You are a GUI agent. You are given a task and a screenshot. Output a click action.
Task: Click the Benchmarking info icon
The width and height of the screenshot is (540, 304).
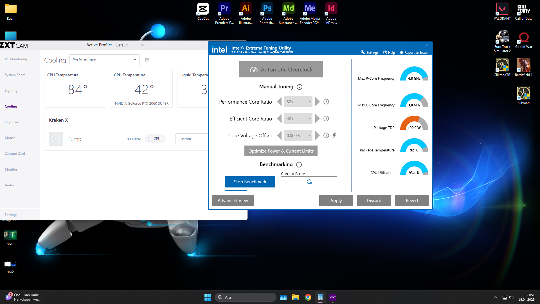click(299, 165)
